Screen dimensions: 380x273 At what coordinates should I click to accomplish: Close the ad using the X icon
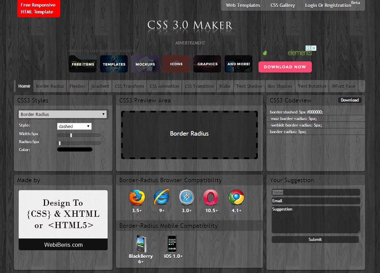pos(314,48)
